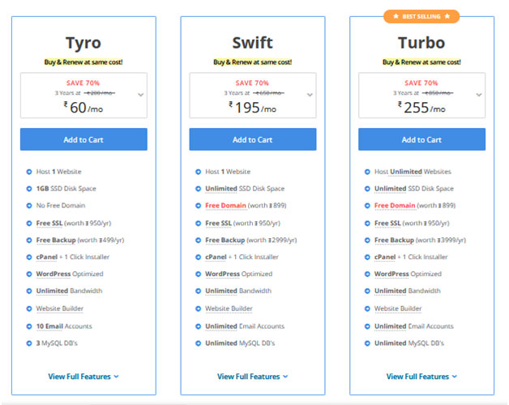Click bullet icon beside Tyro's Free SSL
This screenshot has height=405, width=509.
click(29, 223)
